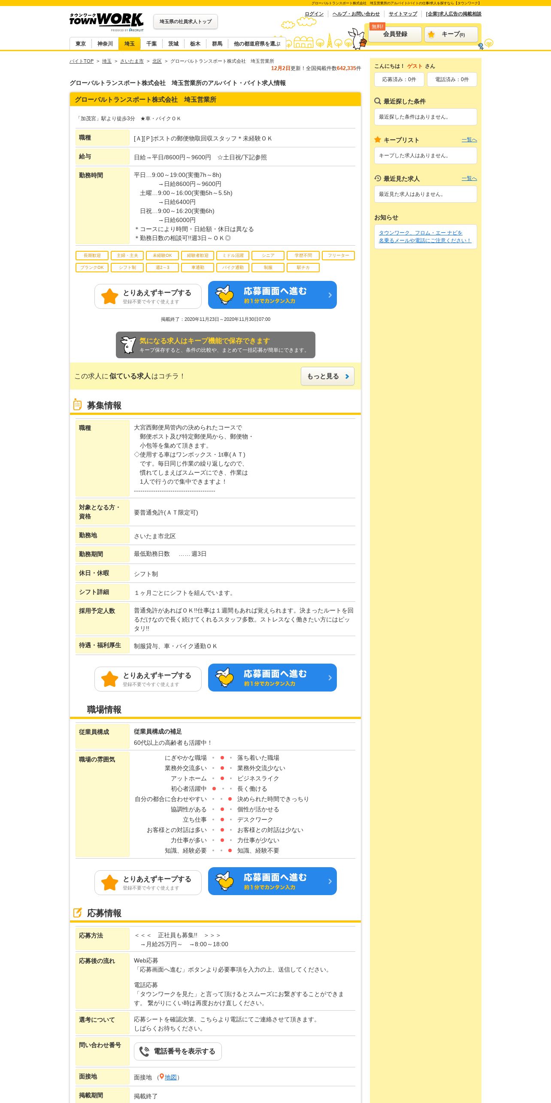The image size is (551, 1103).
Task: Click the 経験者歓迎 tag
Action: [x=198, y=256]
